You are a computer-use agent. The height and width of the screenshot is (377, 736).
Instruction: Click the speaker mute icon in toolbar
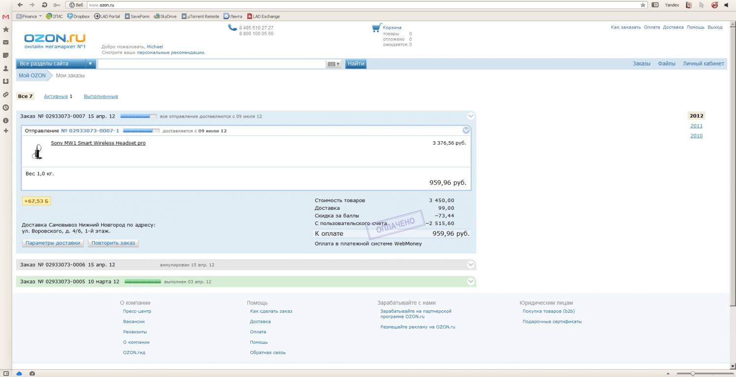coord(727,5)
